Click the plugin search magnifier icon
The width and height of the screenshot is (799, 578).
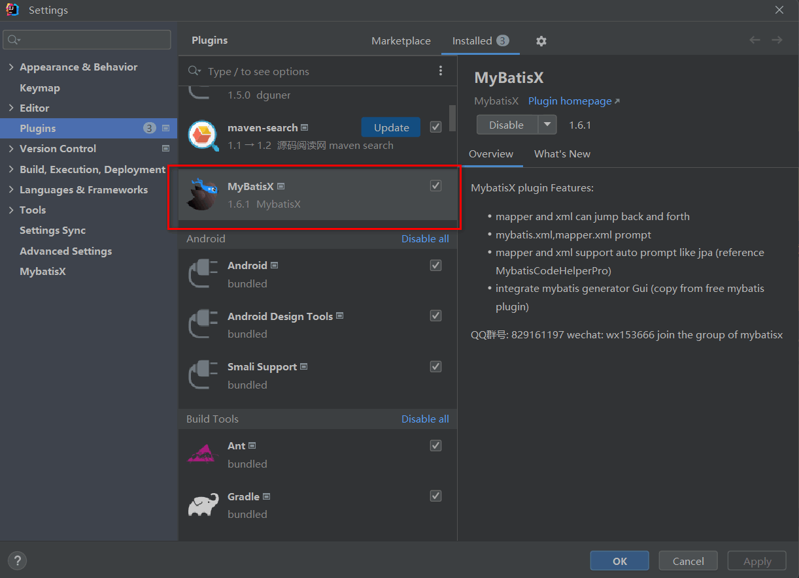pyautogui.click(x=194, y=71)
